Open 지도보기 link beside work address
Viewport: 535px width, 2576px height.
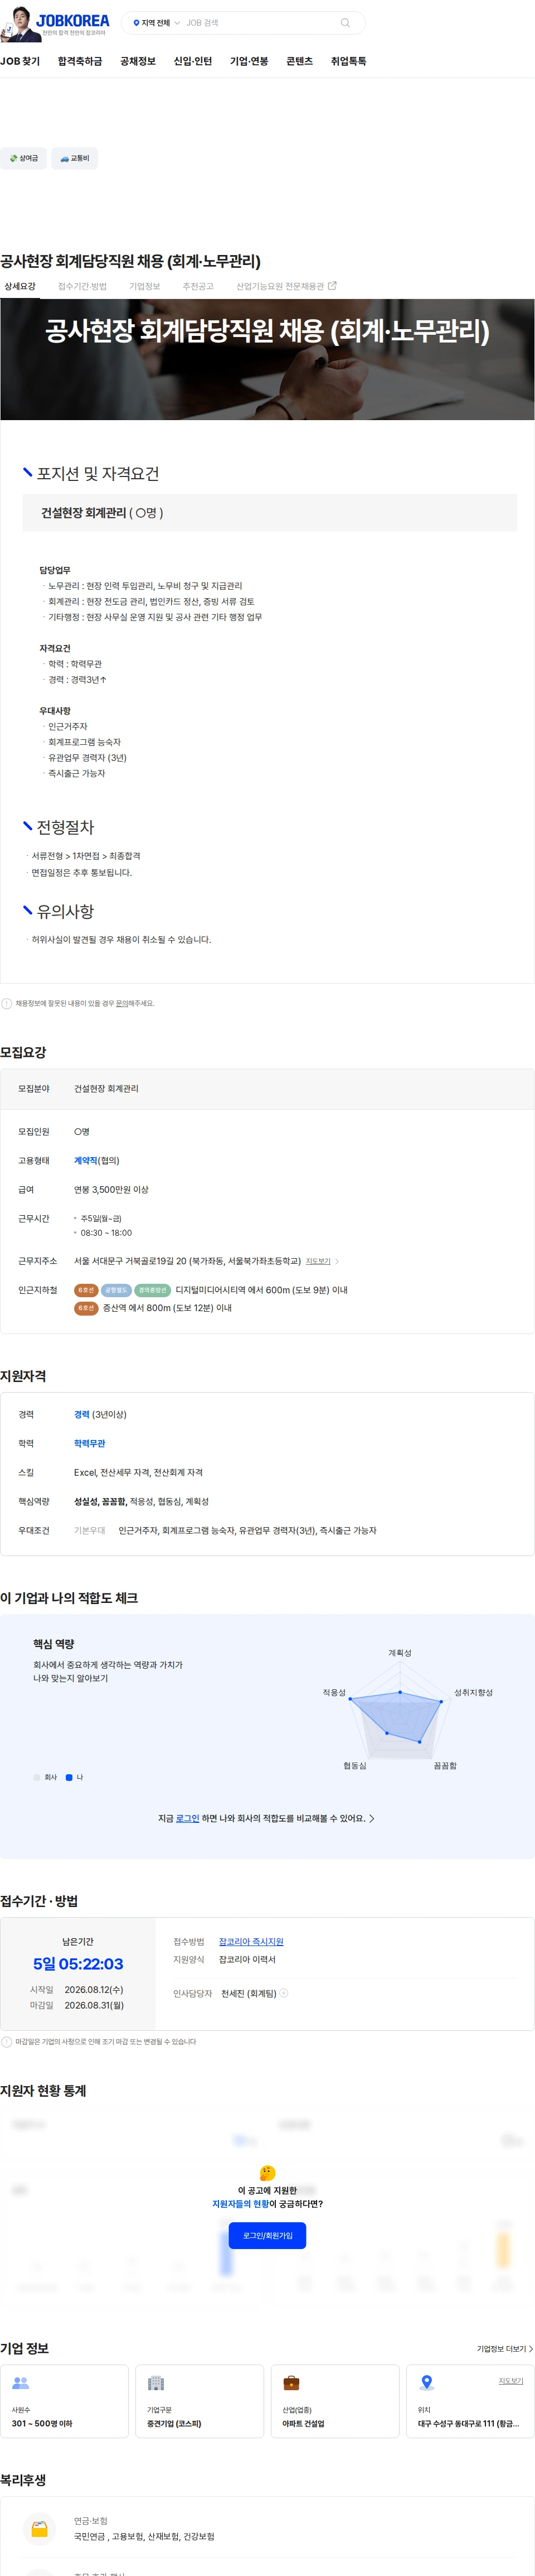318,1261
